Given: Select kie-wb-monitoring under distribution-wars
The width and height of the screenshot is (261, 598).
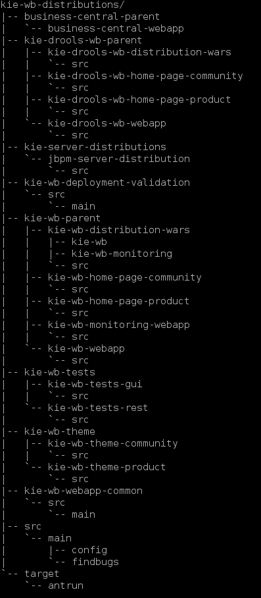Looking at the screenshot, I should 122,254.
